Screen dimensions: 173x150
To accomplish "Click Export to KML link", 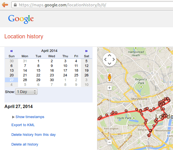I will pyautogui.click(x=23, y=125).
